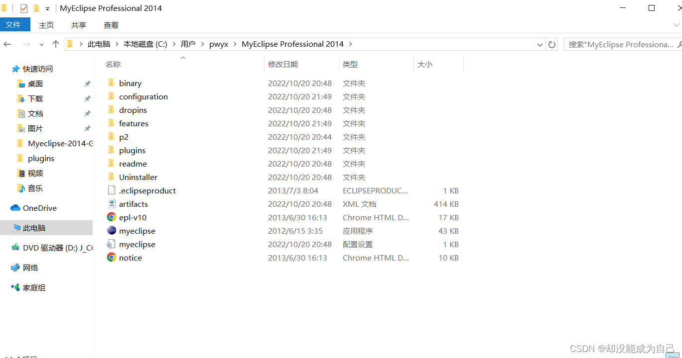
Task: Click the 配置设置 type cell
Action: click(358, 244)
